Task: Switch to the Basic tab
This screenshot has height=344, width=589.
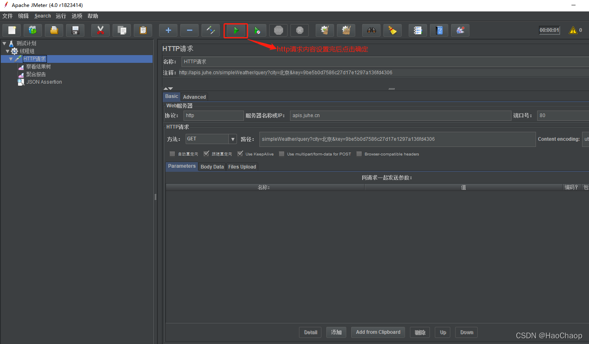Action: point(172,96)
